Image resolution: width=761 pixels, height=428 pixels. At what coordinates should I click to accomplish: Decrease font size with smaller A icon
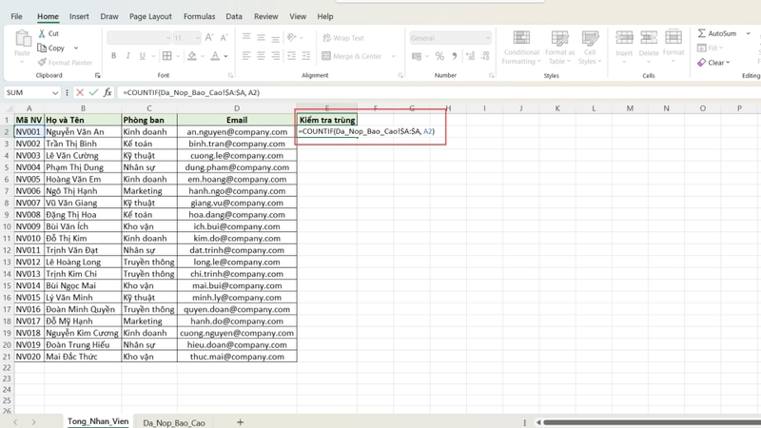click(x=224, y=37)
